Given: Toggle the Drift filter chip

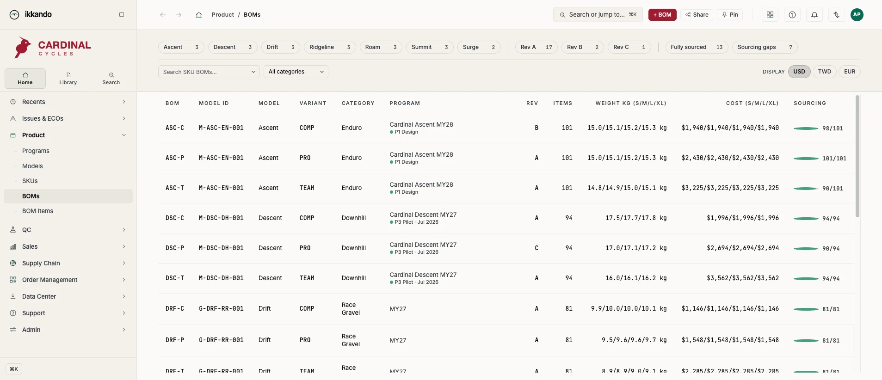Looking at the screenshot, I should pyautogui.click(x=281, y=47).
